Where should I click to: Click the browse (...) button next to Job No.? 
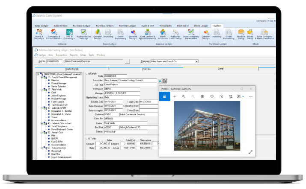coord(127,61)
